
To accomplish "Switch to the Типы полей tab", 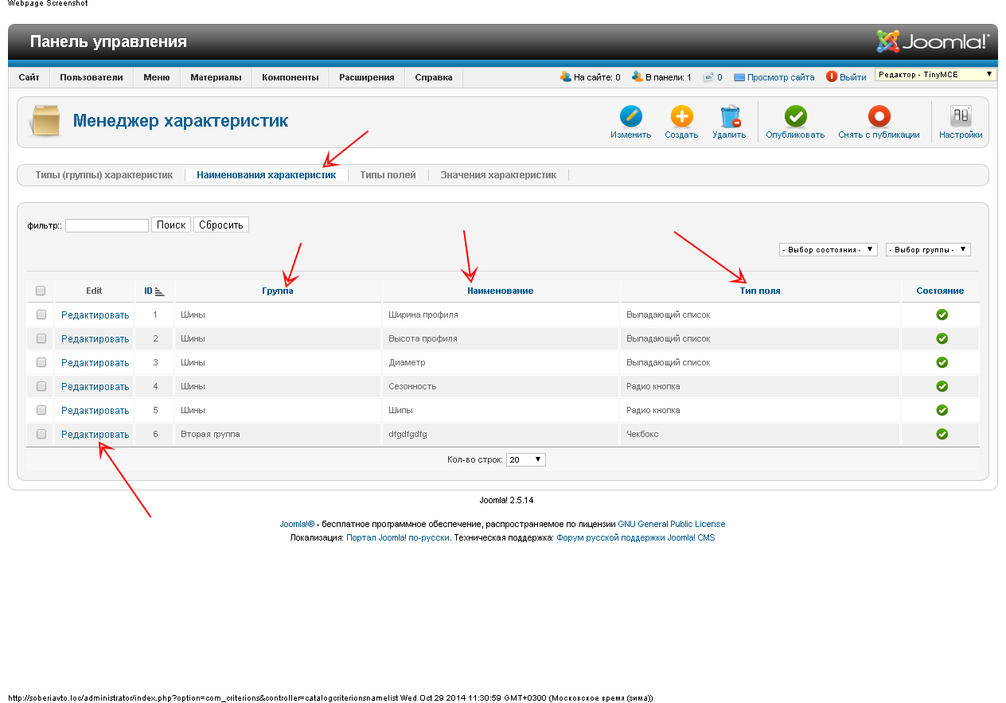I will (388, 174).
